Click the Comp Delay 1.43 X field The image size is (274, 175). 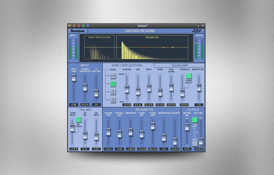(x=74, y=149)
